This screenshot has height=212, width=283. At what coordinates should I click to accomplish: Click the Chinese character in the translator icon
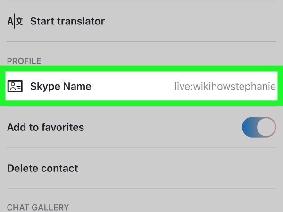pyautogui.click(x=19, y=21)
